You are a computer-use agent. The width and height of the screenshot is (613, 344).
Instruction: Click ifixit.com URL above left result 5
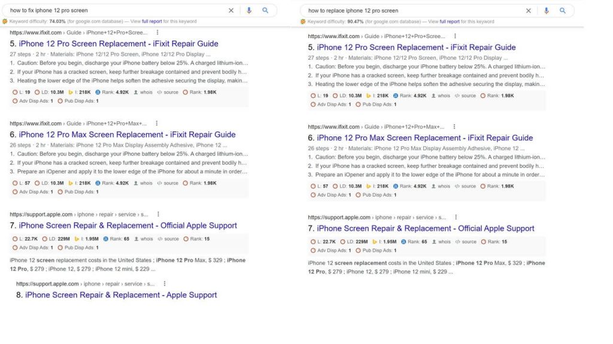coord(35,32)
